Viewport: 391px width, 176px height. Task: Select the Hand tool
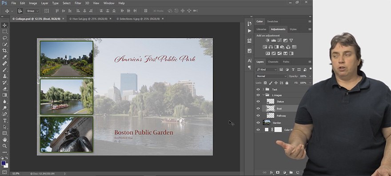pyautogui.click(x=5, y=140)
